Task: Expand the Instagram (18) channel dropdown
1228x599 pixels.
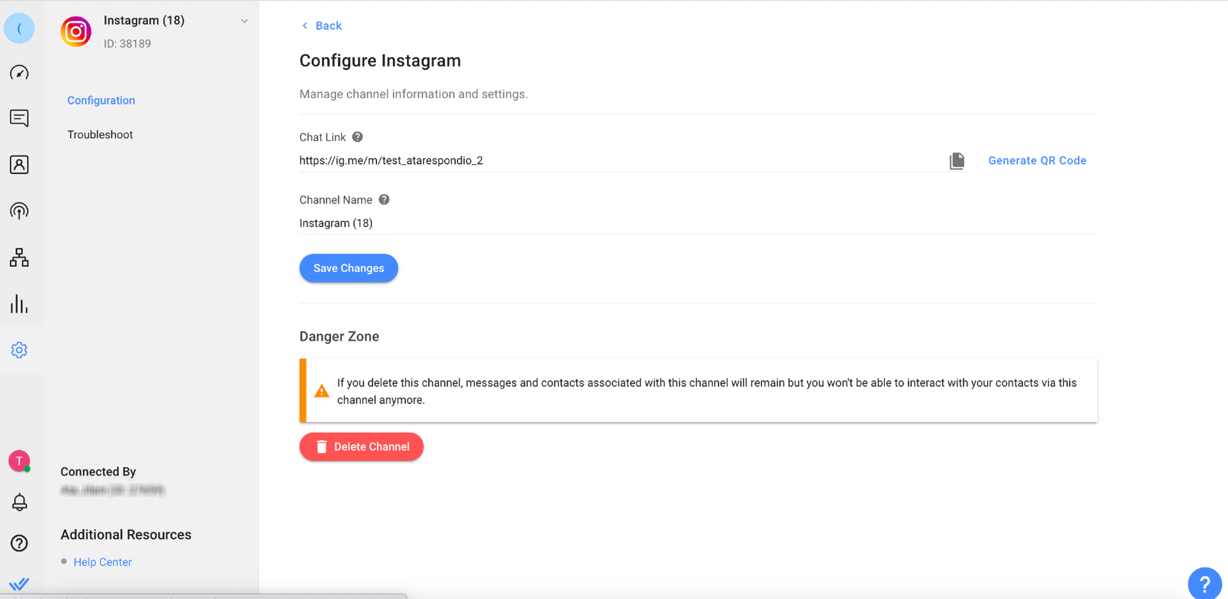Action: pos(244,21)
